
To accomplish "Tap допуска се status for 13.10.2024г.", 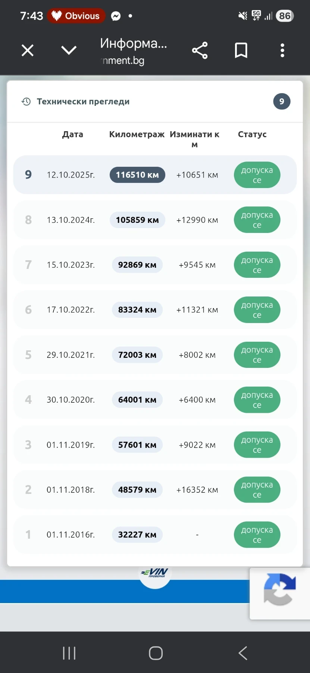I will 257,220.
